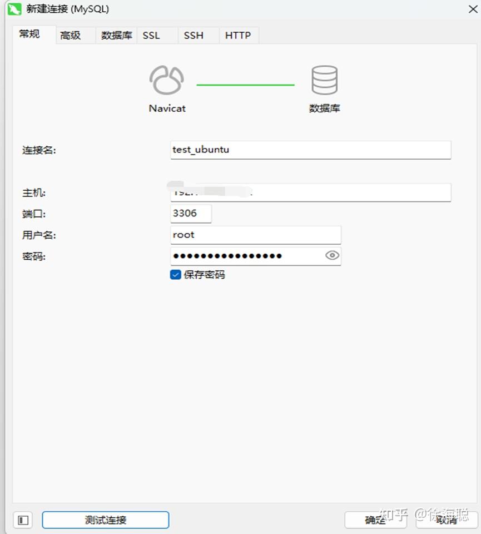This screenshot has width=481, height=534.
Task: Enable the 保存密码 checkbox
Action: (x=175, y=274)
